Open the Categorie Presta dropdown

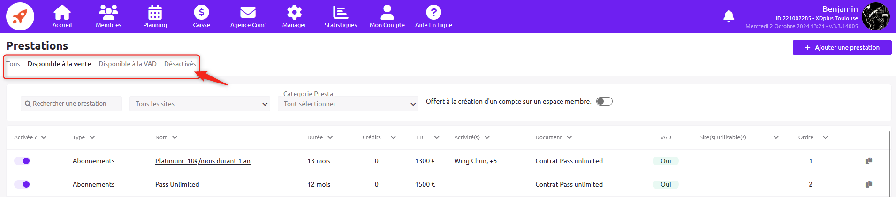[348, 104]
